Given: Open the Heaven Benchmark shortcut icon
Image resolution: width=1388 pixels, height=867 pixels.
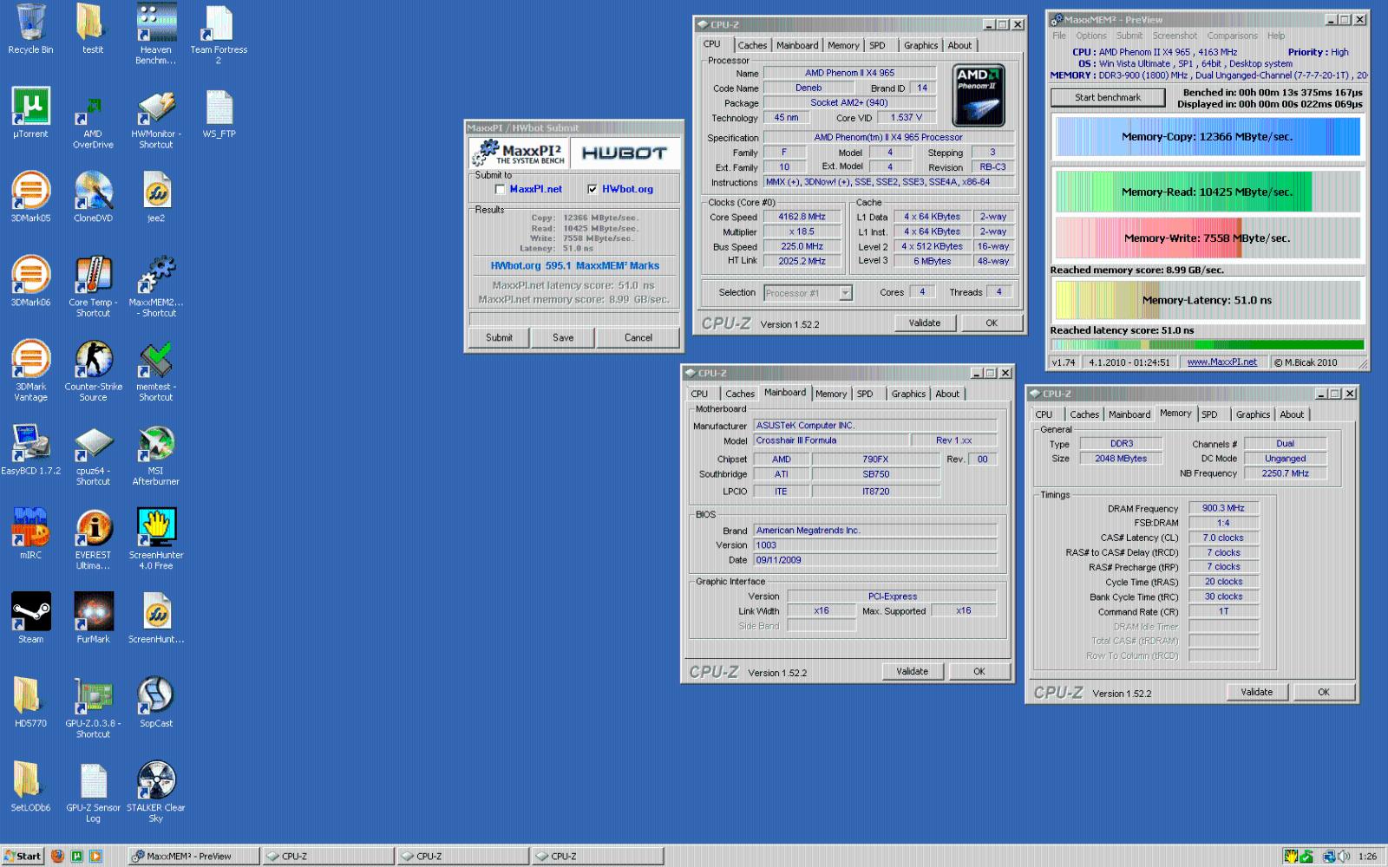Looking at the screenshot, I should click(156, 24).
